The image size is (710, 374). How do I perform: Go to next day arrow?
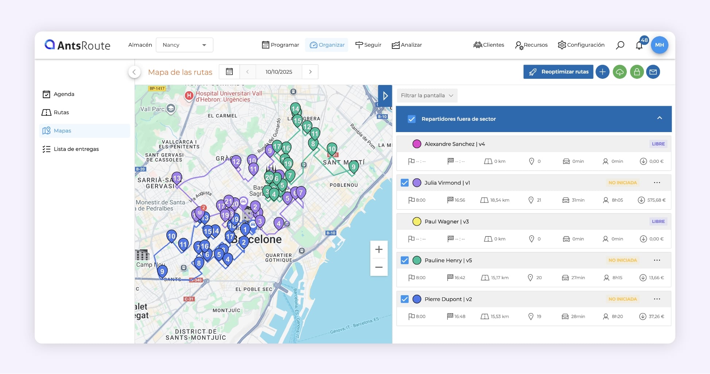[x=310, y=72]
